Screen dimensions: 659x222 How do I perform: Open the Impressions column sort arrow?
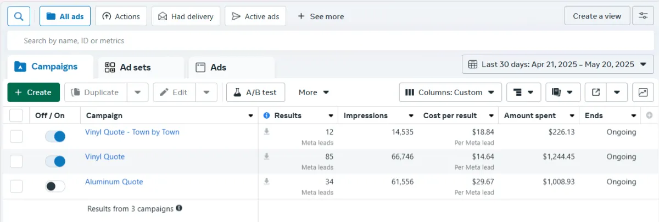coord(411,116)
